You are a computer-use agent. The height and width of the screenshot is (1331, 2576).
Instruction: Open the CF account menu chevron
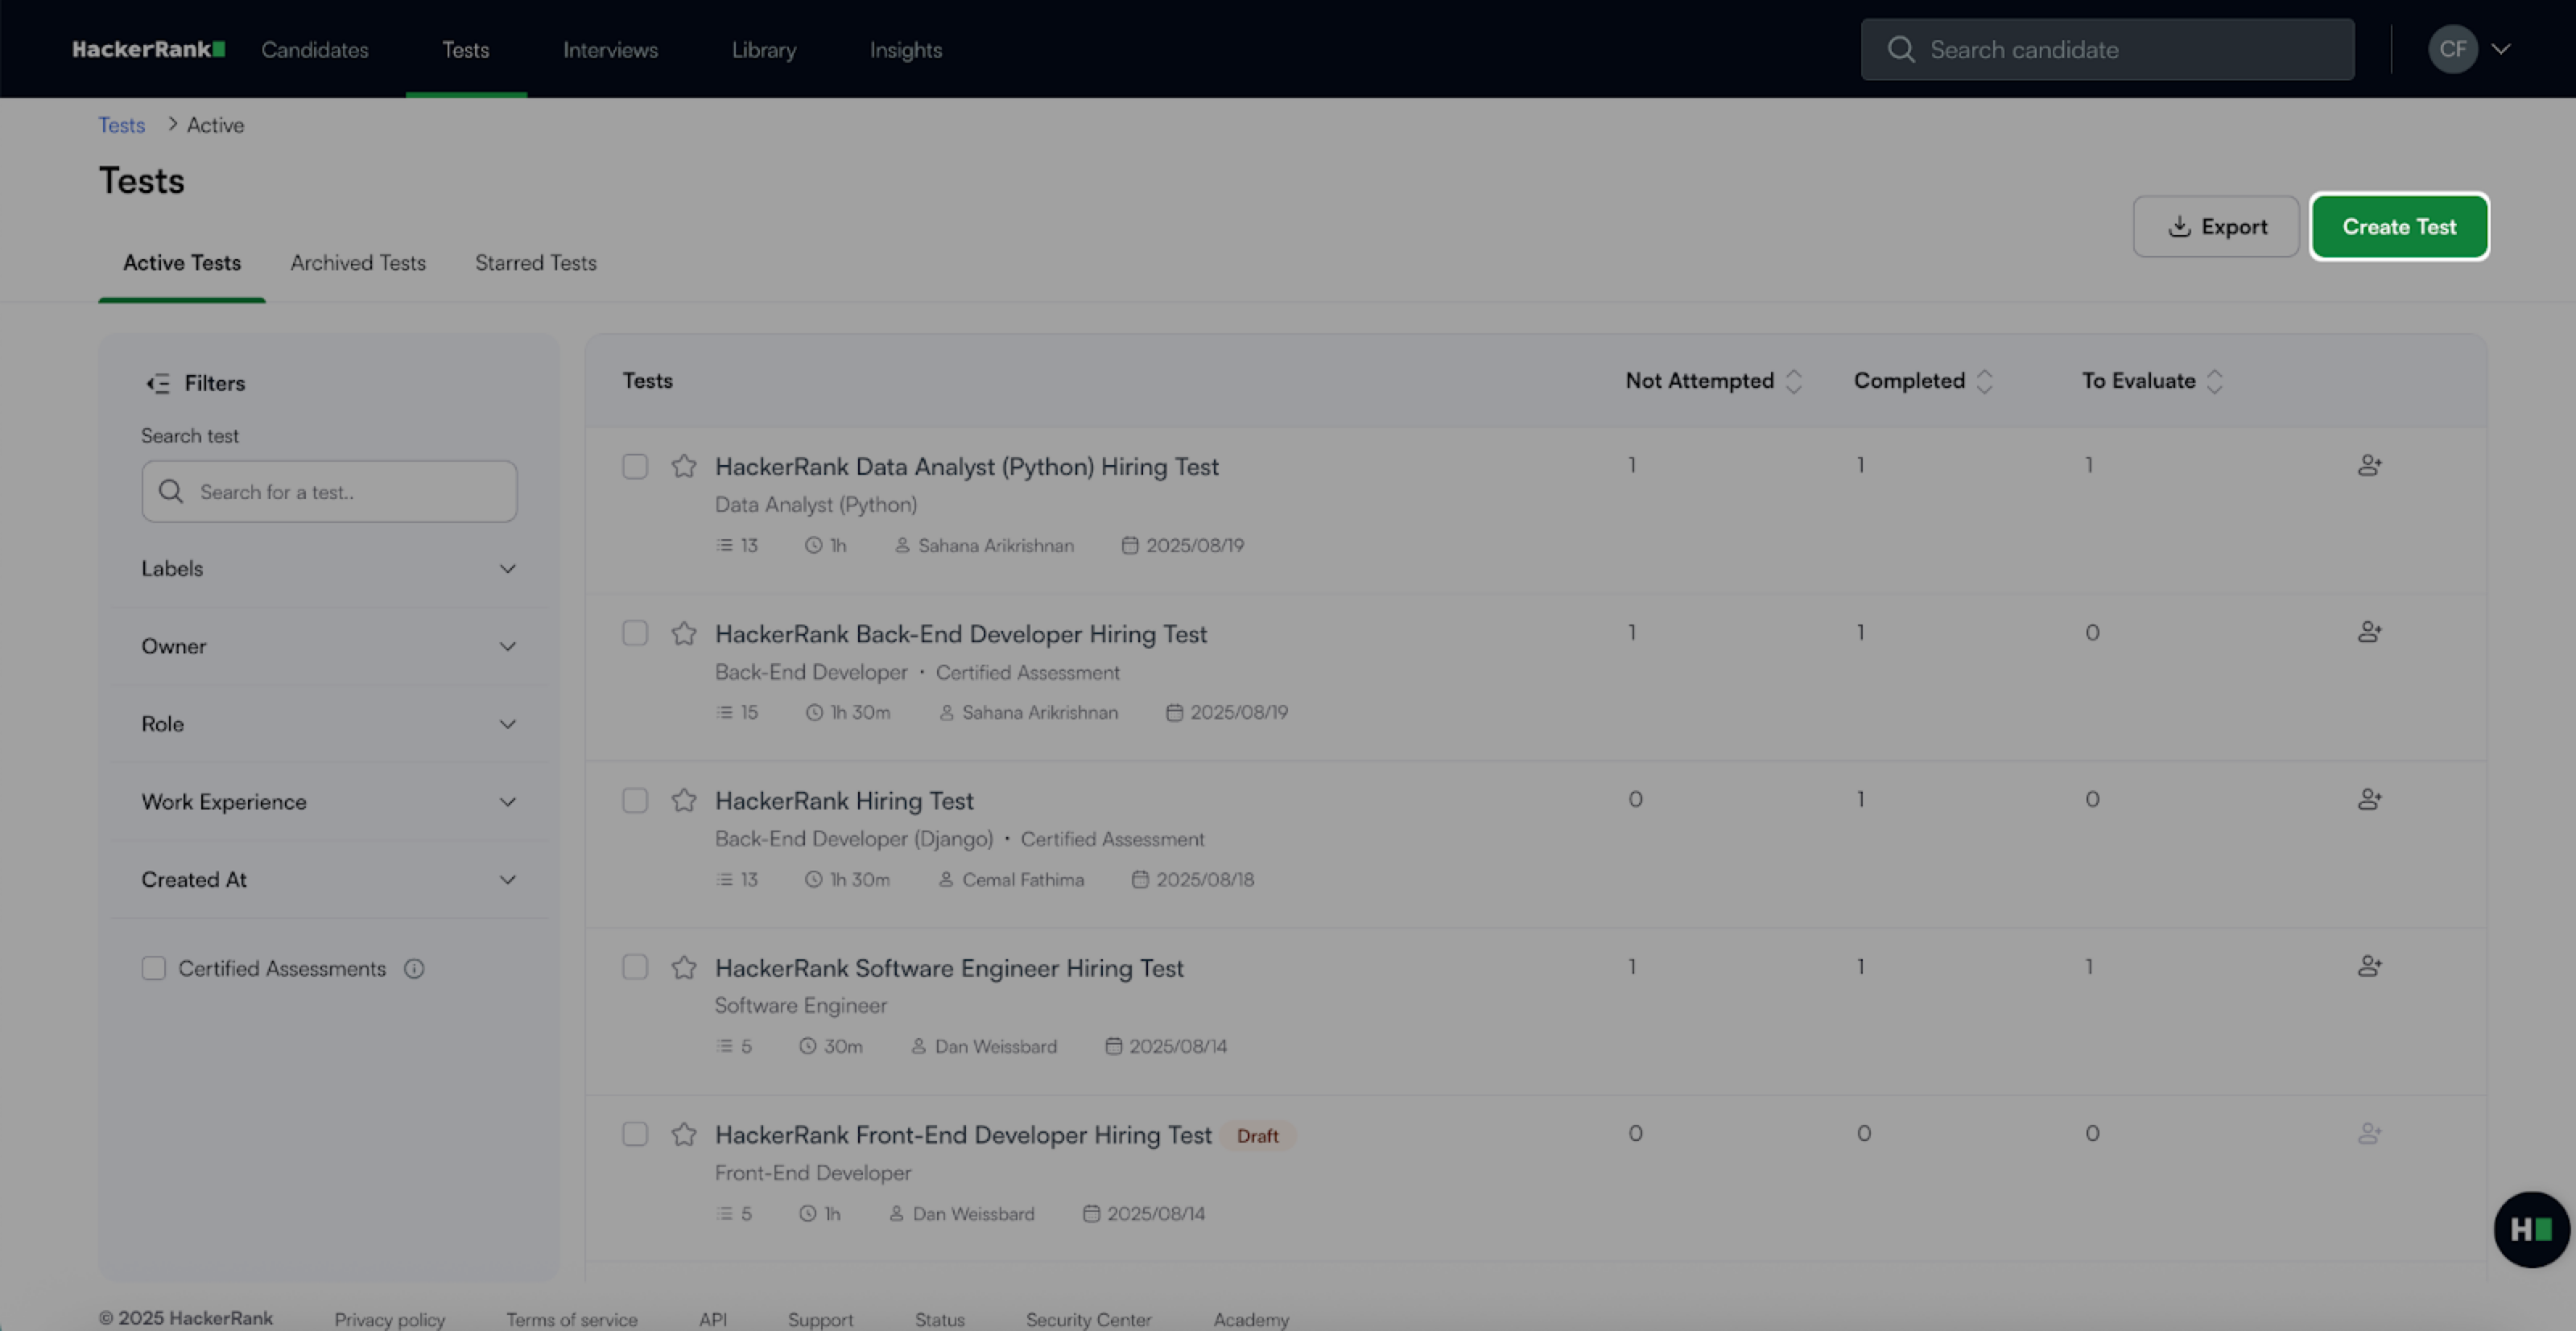pos(2501,49)
